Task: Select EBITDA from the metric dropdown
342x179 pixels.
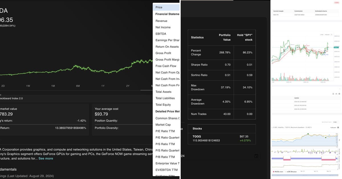Action: (160, 34)
